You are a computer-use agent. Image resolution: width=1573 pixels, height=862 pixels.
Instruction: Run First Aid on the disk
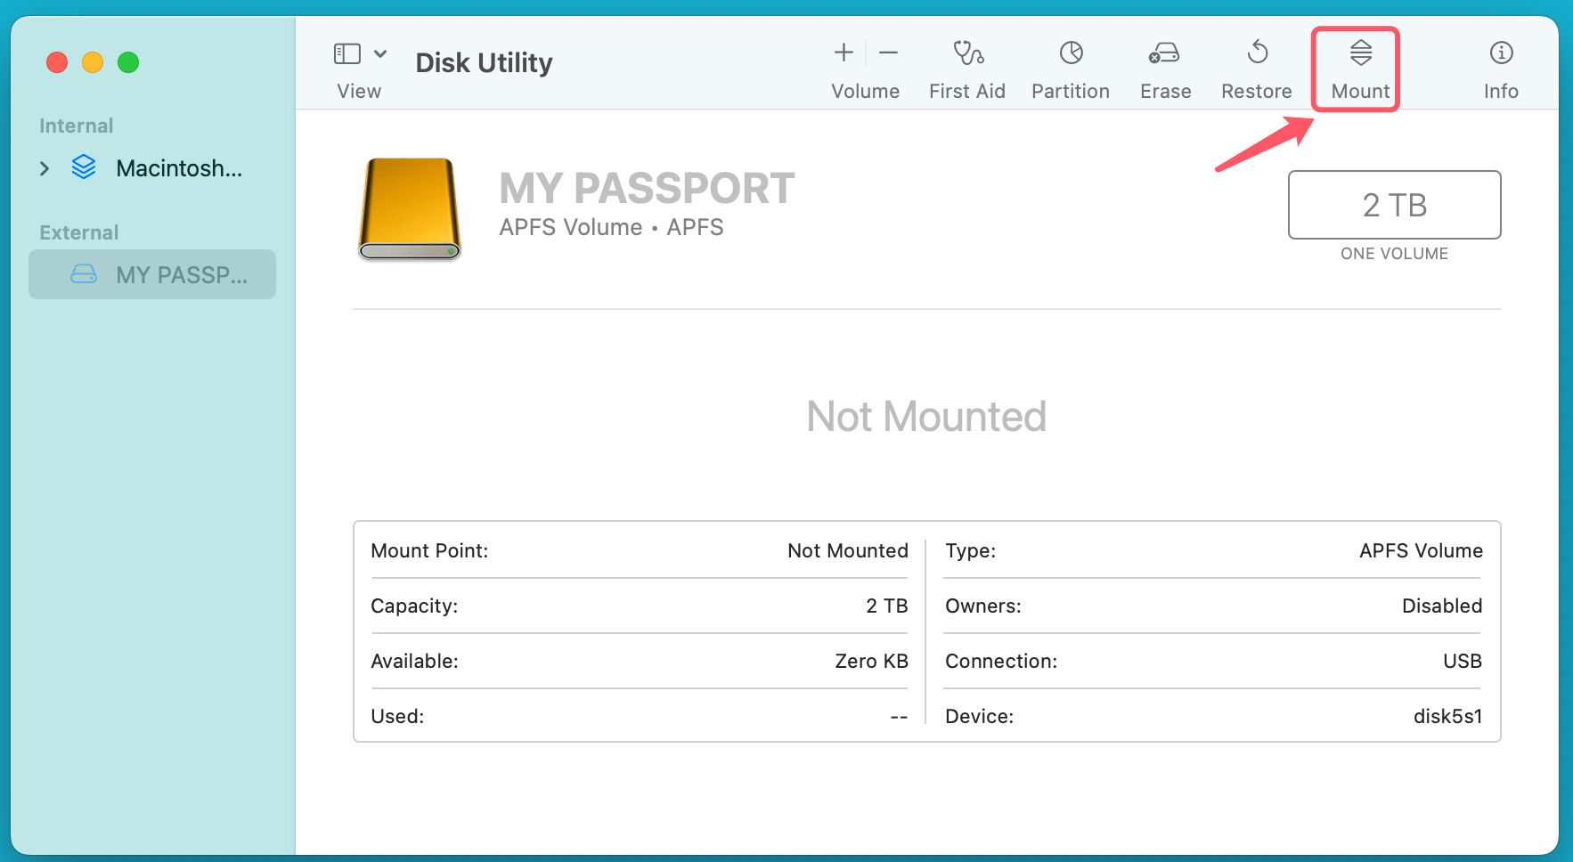[x=967, y=53]
